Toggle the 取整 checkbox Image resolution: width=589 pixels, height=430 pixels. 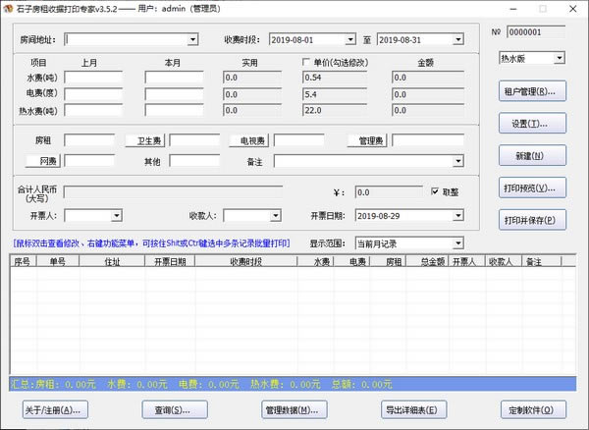coord(437,191)
